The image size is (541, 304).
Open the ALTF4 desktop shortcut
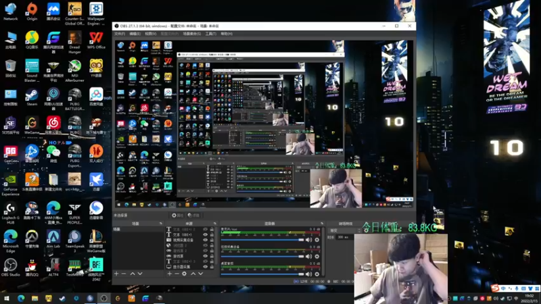click(x=53, y=268)
